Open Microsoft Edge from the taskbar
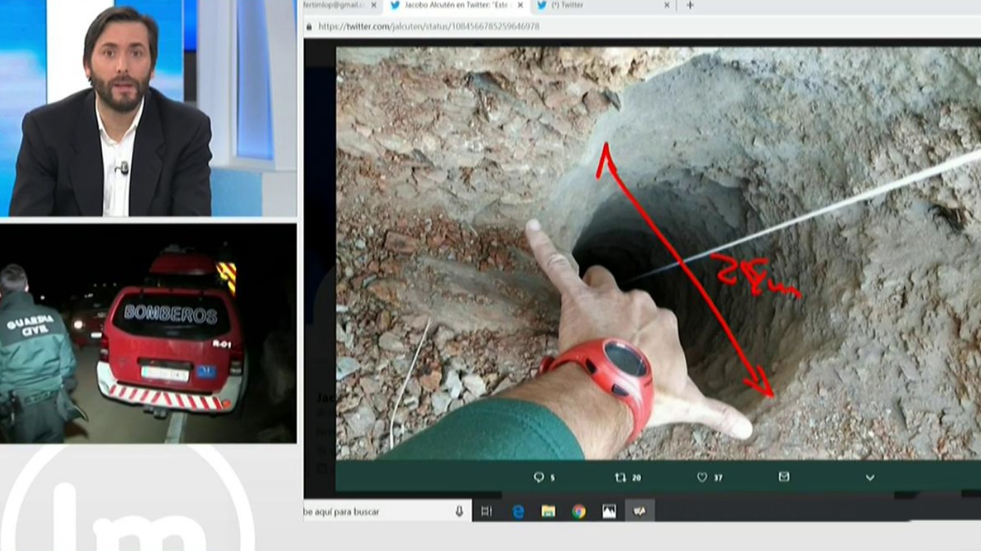 pos(518,511)
